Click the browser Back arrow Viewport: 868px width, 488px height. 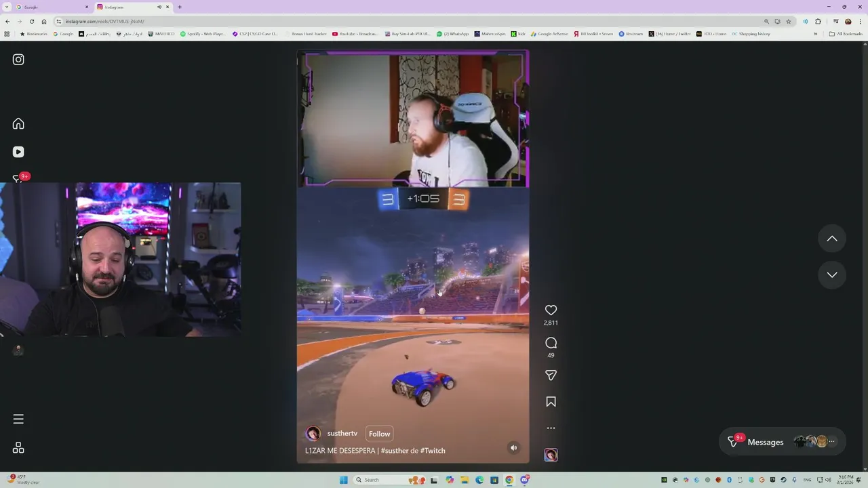tap(7, 22)
